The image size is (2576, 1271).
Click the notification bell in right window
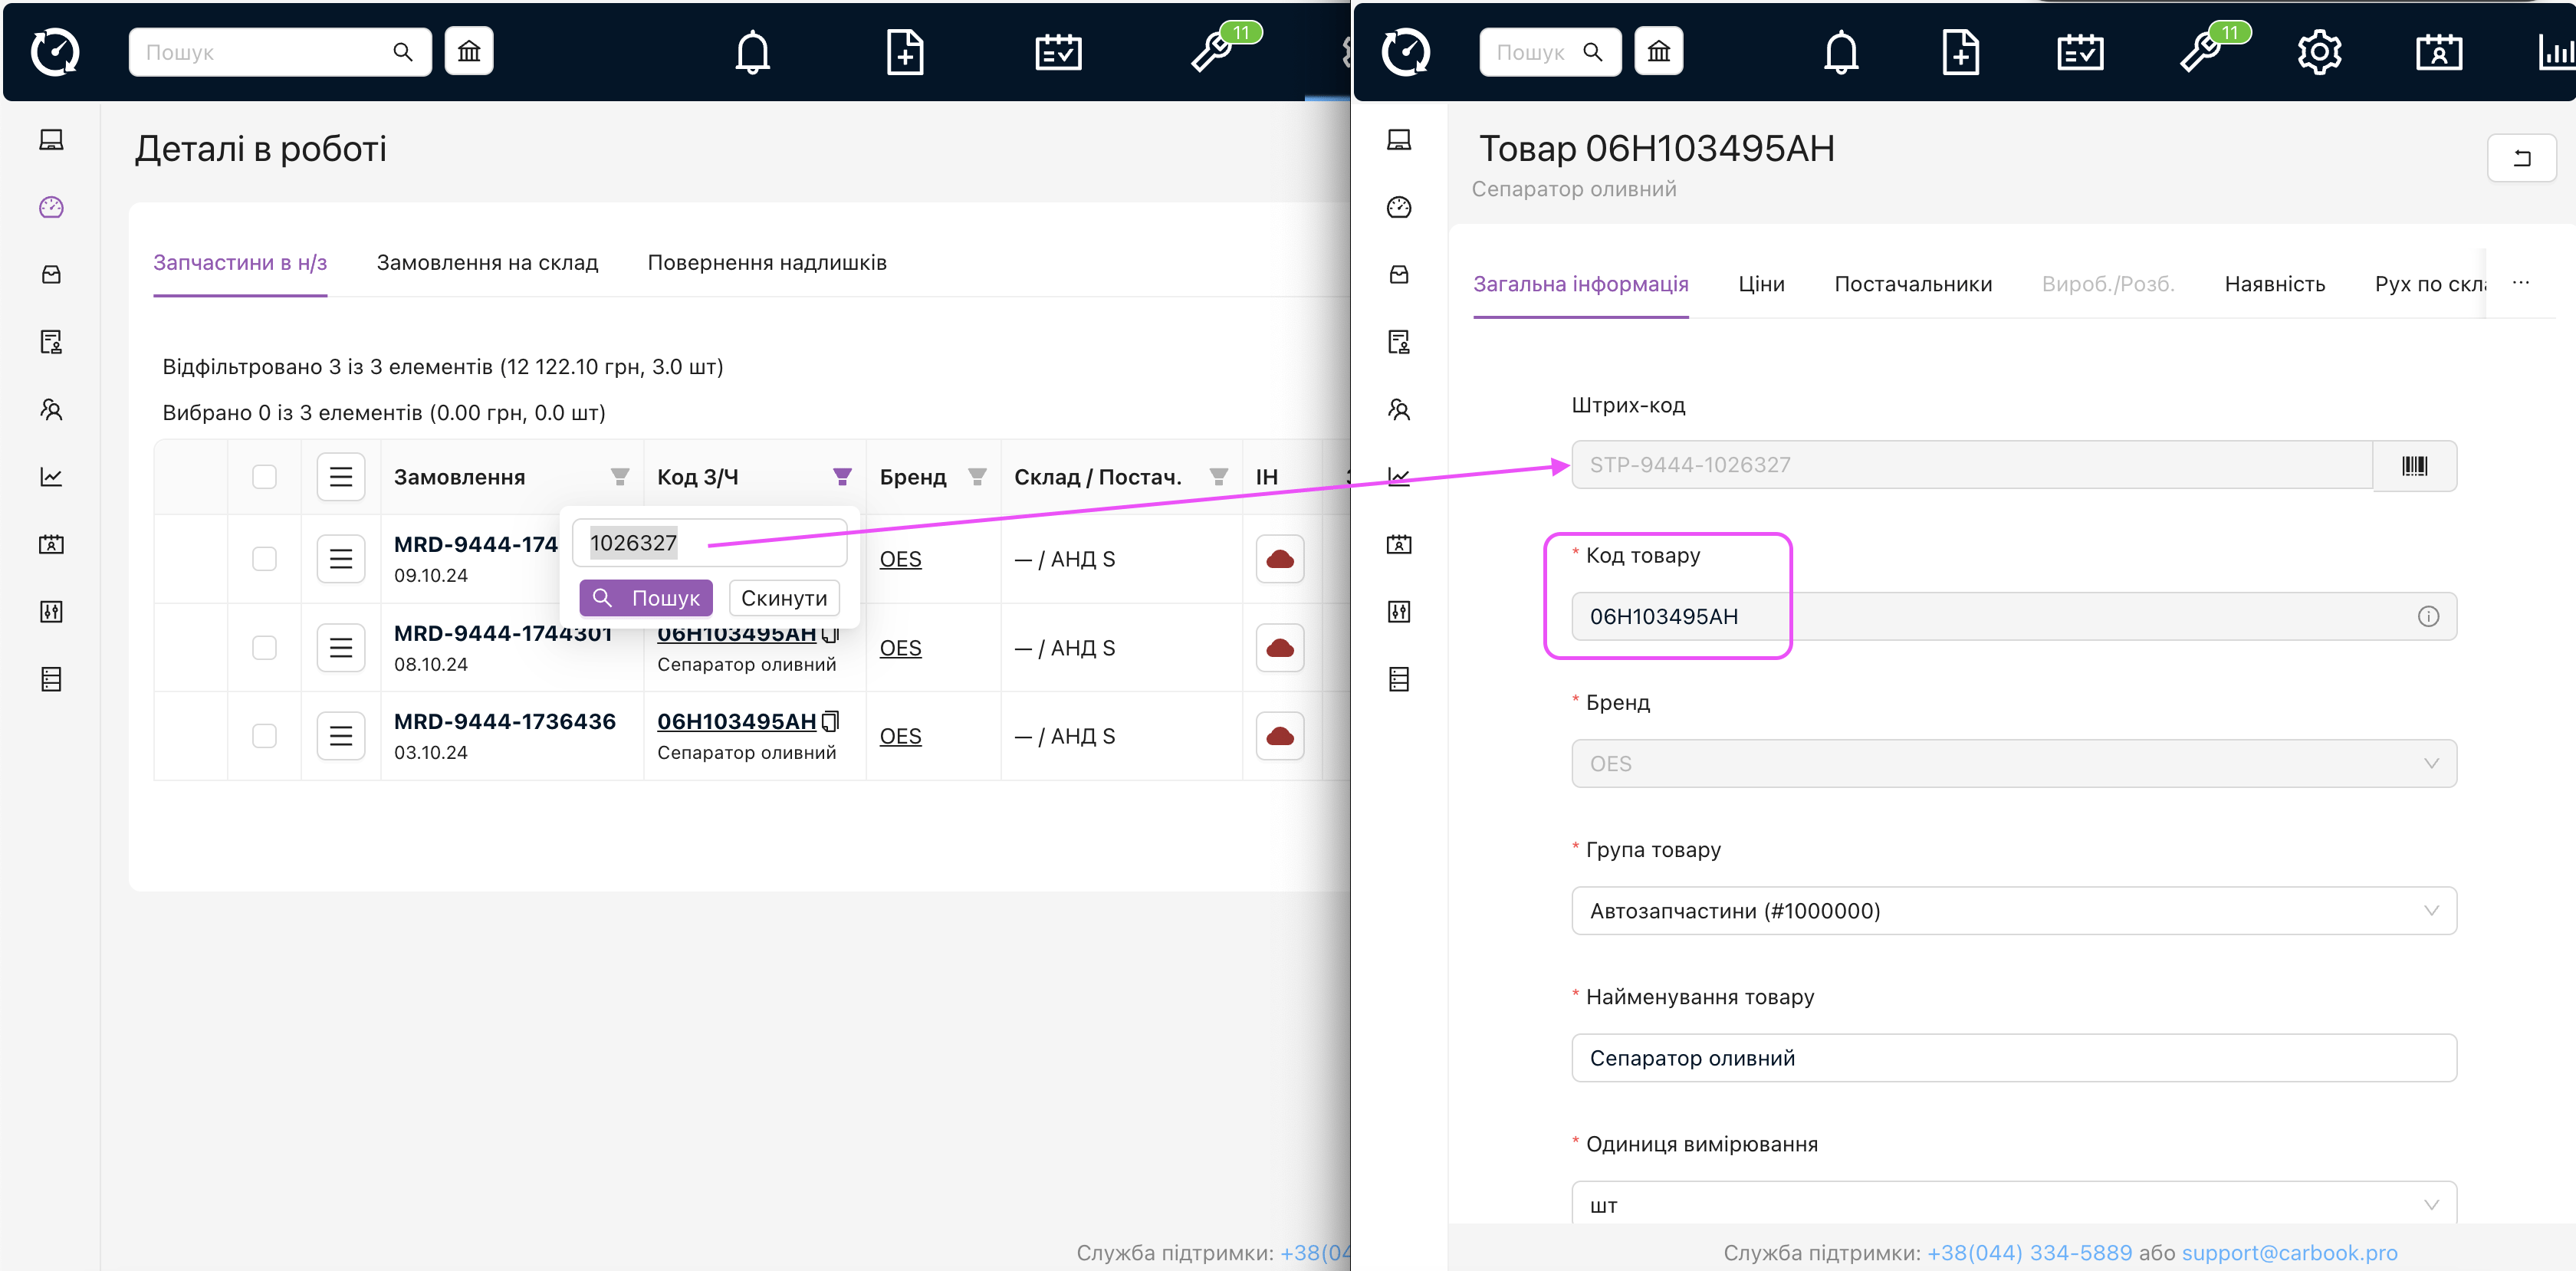[x=1840, y=51]
